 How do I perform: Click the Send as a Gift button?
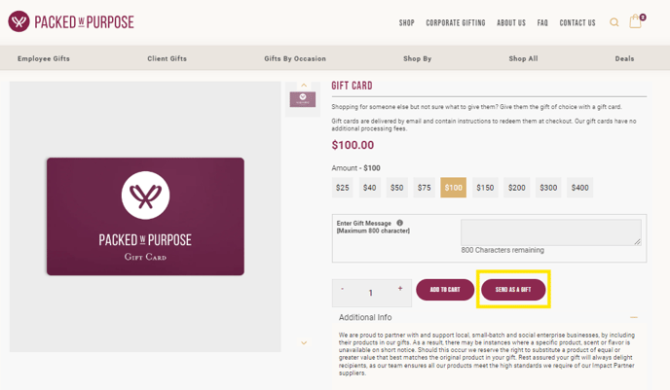point(513,290)
